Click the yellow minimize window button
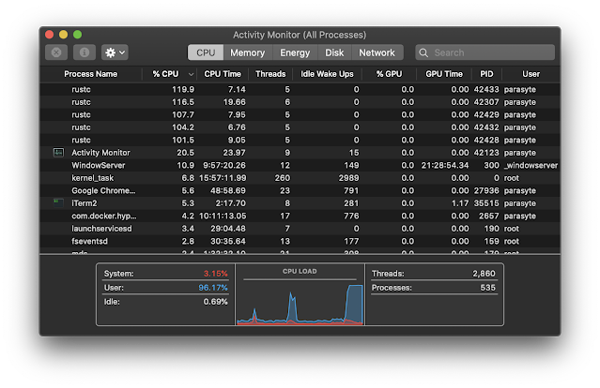Image resolution: width=600 pixels, height=388 pixels. 63,35
